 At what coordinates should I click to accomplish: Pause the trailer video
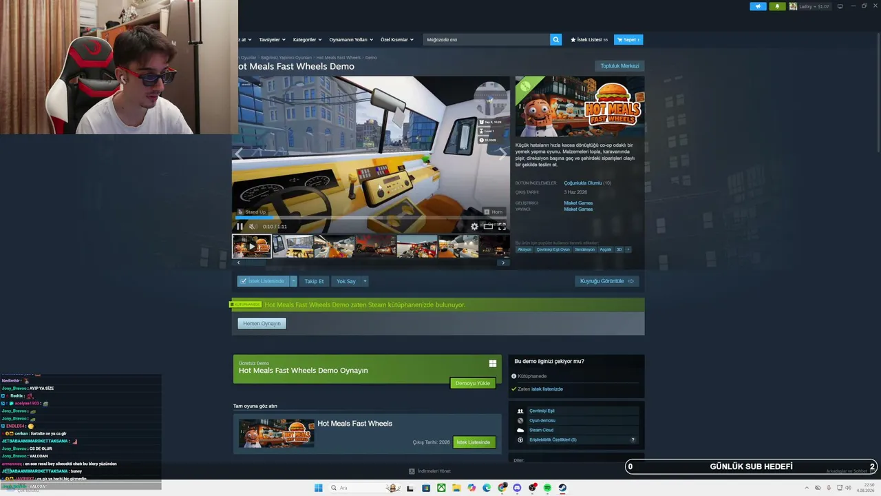[x=240, y=227]
